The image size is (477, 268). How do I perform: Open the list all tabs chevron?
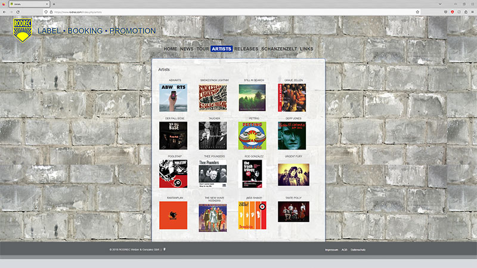click(440, 4)
